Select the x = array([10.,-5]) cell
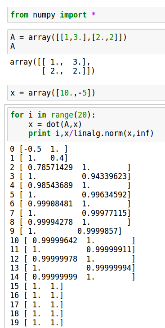Image resolution: width=165 pixels, height=328 pixels. click(x=86, y=93)
